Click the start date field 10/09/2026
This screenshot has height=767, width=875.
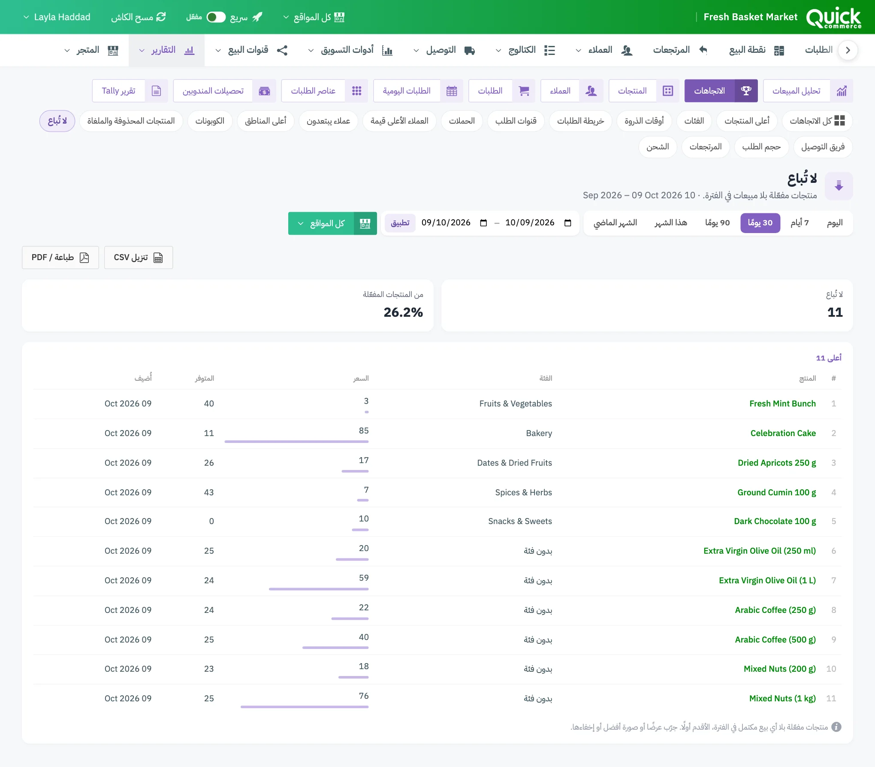pyautogui.click(x=538, y=223)
